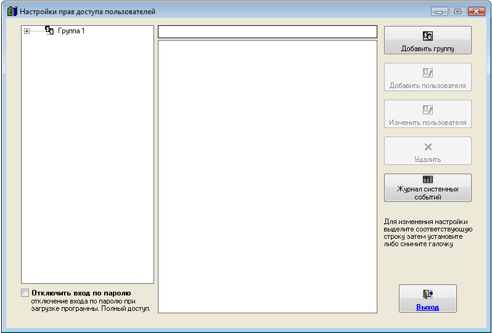Minimize the Настройки прав доступа window
Screen dimensions: 492x333
point(439,12)
